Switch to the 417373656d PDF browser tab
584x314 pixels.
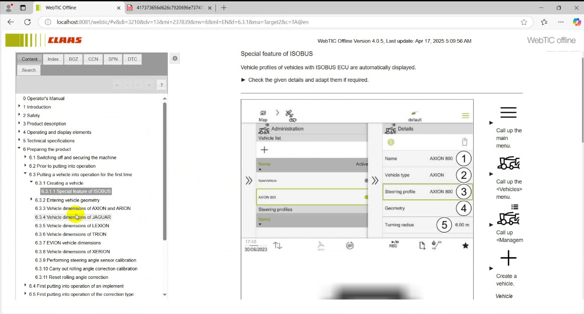tap(169, 8)
